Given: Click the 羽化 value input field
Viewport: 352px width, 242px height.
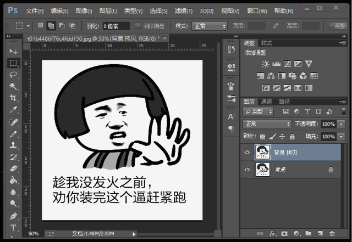Looking at the screenshot, I should 116,26.
